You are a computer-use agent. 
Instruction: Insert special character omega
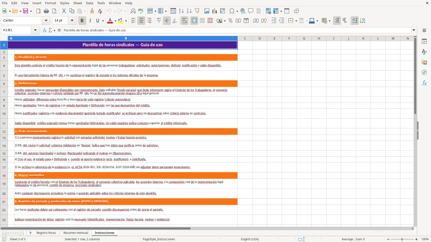[x=232, y=11]
